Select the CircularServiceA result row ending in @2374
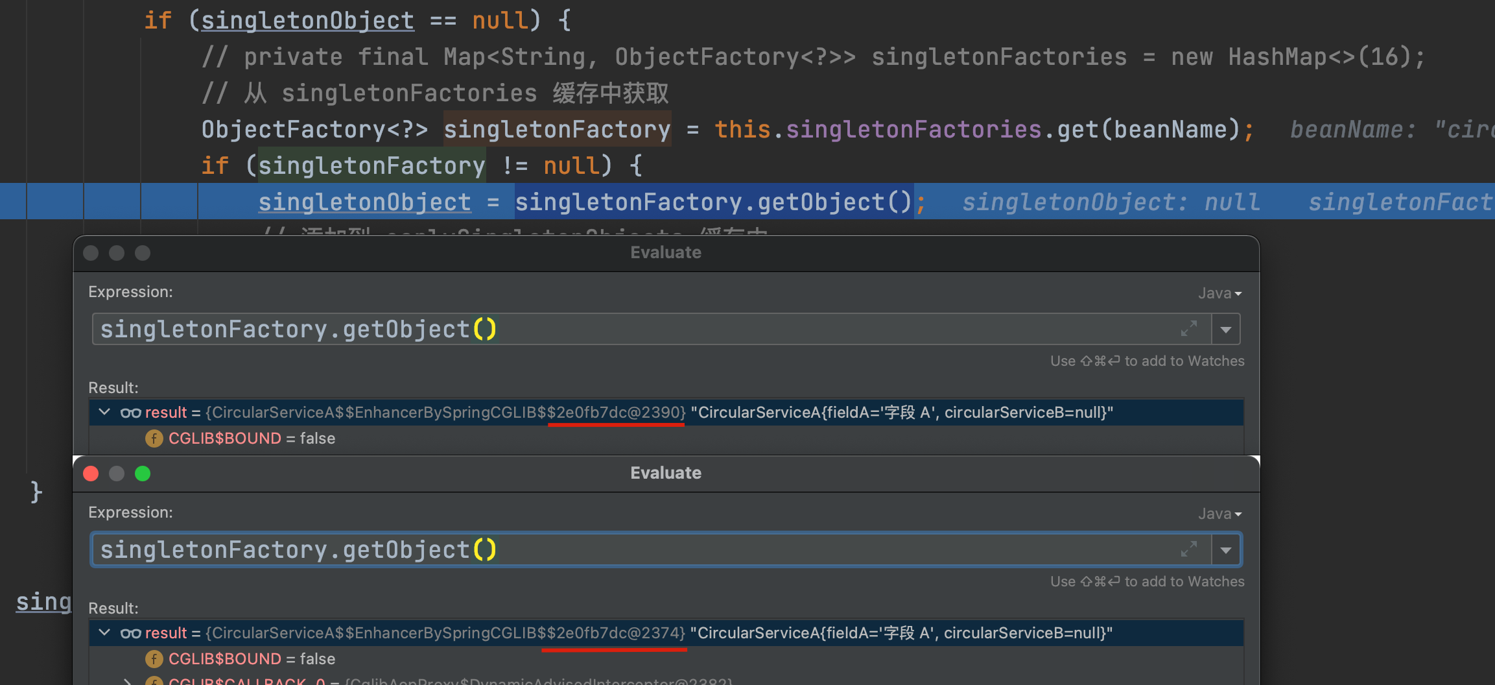 click(666, 633)
